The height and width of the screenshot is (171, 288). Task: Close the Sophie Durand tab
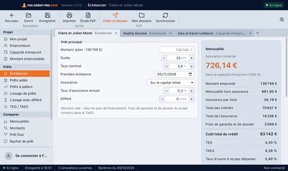coord(170,33)
